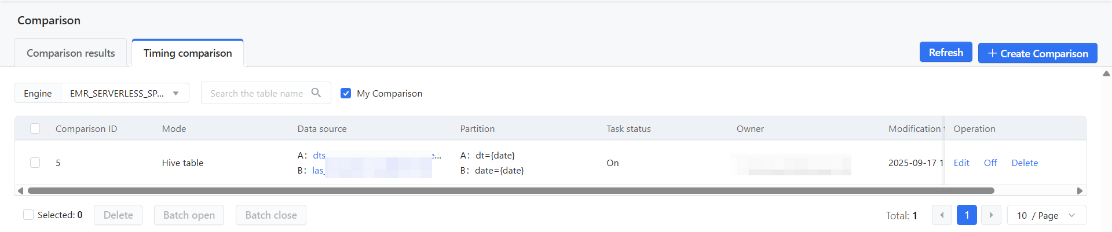Uncheck the My Comparison checkbox

pyautogui.click(x=346, y=93)
